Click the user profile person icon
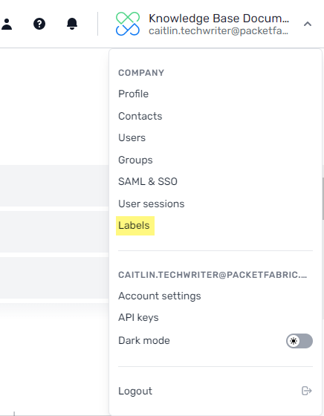This screenshot has height=416, width=324. [7, 24]
